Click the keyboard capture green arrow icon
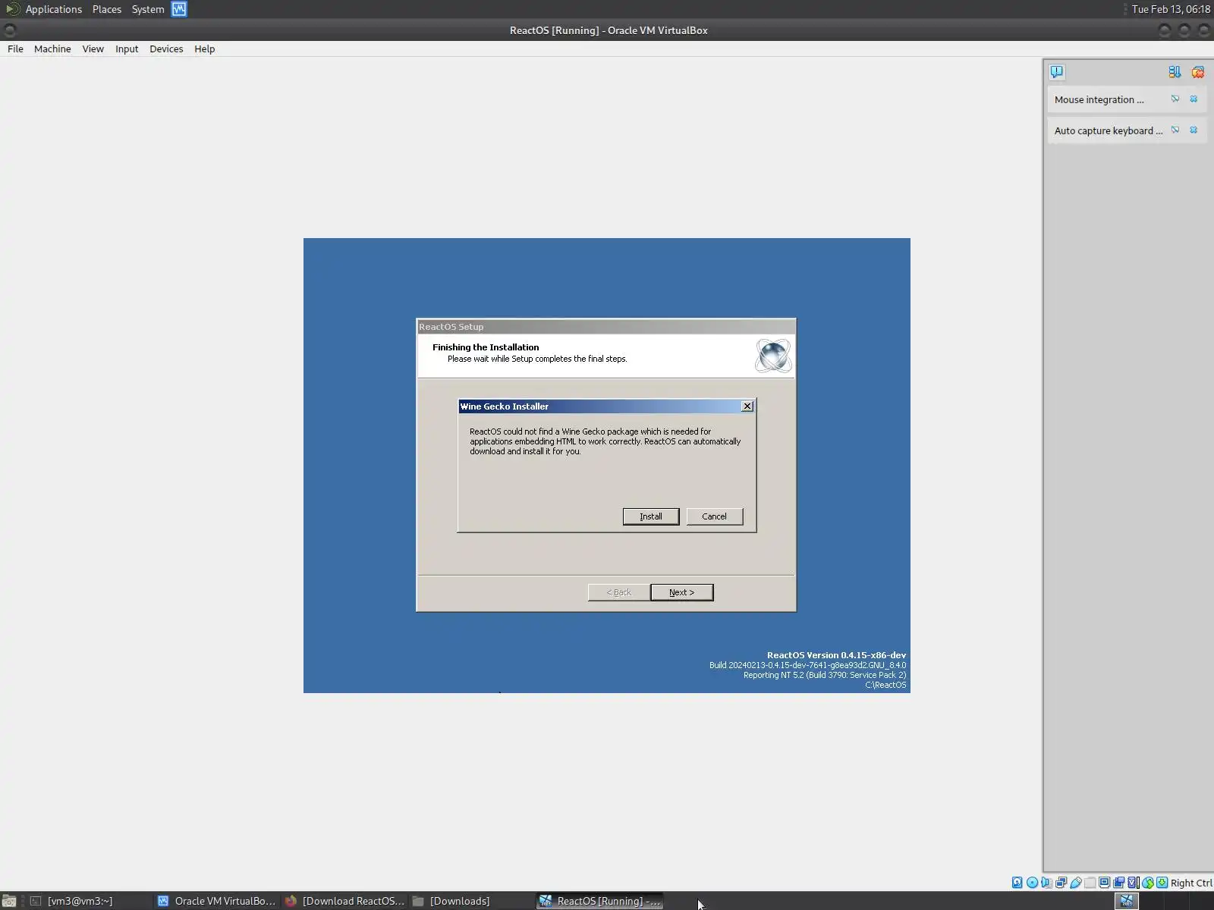Viewport: 1214px width, 910px height. click(x=1162, y=883)
